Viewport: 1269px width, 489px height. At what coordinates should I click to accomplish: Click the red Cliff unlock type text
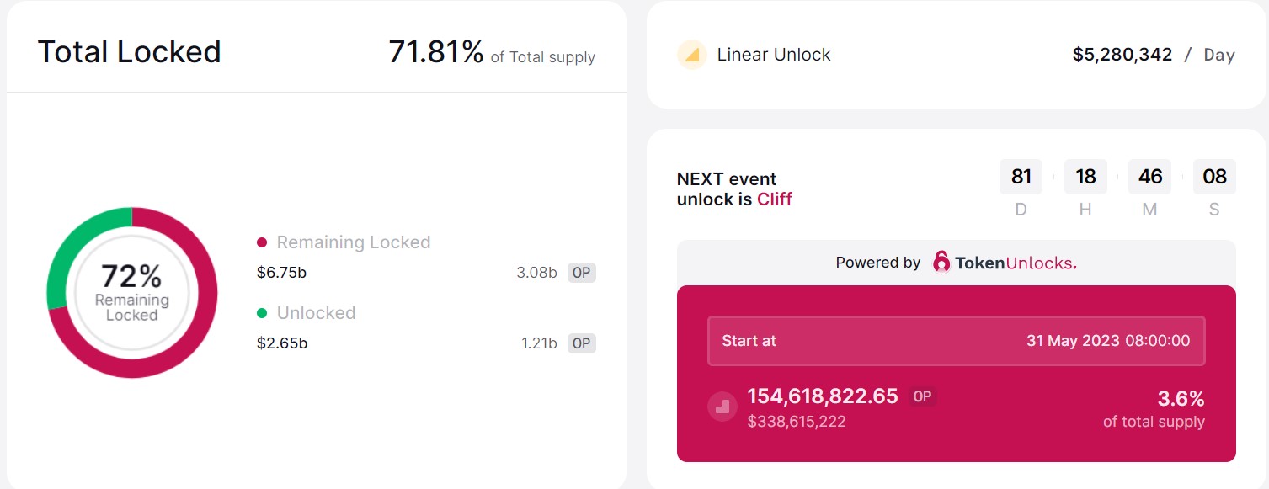[x=774, y=199]
